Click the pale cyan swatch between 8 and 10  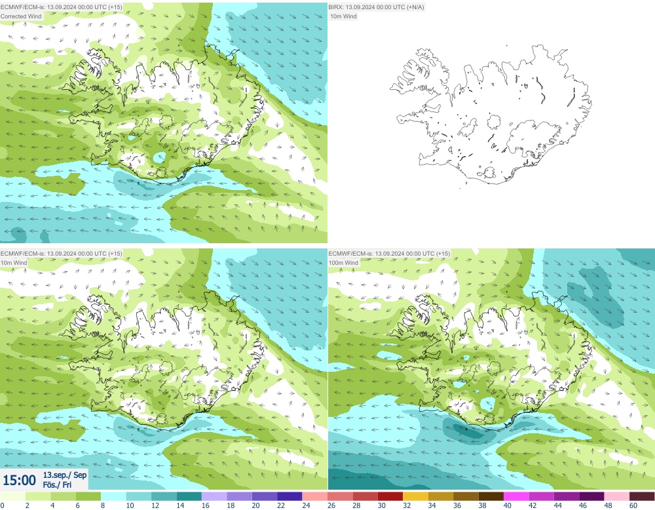[x=113, y=496]
